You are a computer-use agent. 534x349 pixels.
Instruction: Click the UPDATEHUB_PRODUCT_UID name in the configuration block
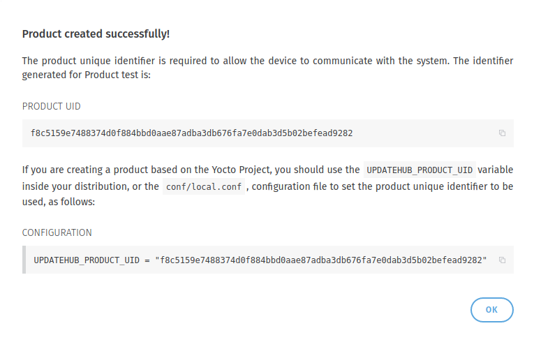tap(87, 260)
